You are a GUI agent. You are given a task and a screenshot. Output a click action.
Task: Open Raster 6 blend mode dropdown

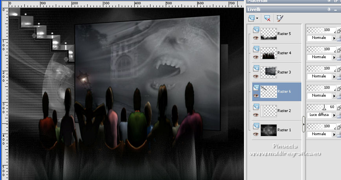[x=334, y=96]
